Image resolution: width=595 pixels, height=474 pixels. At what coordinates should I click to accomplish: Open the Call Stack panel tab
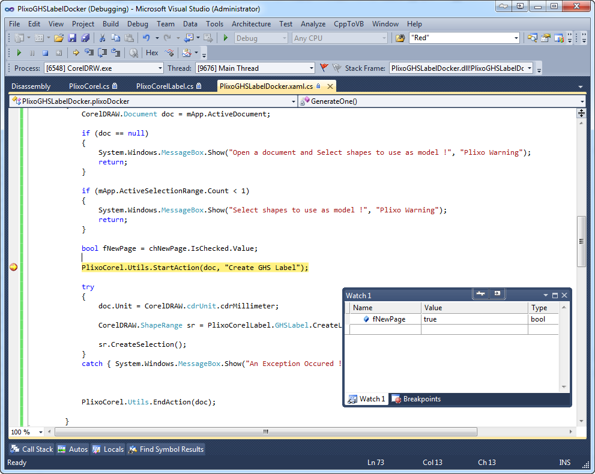[x=32, y=449]
